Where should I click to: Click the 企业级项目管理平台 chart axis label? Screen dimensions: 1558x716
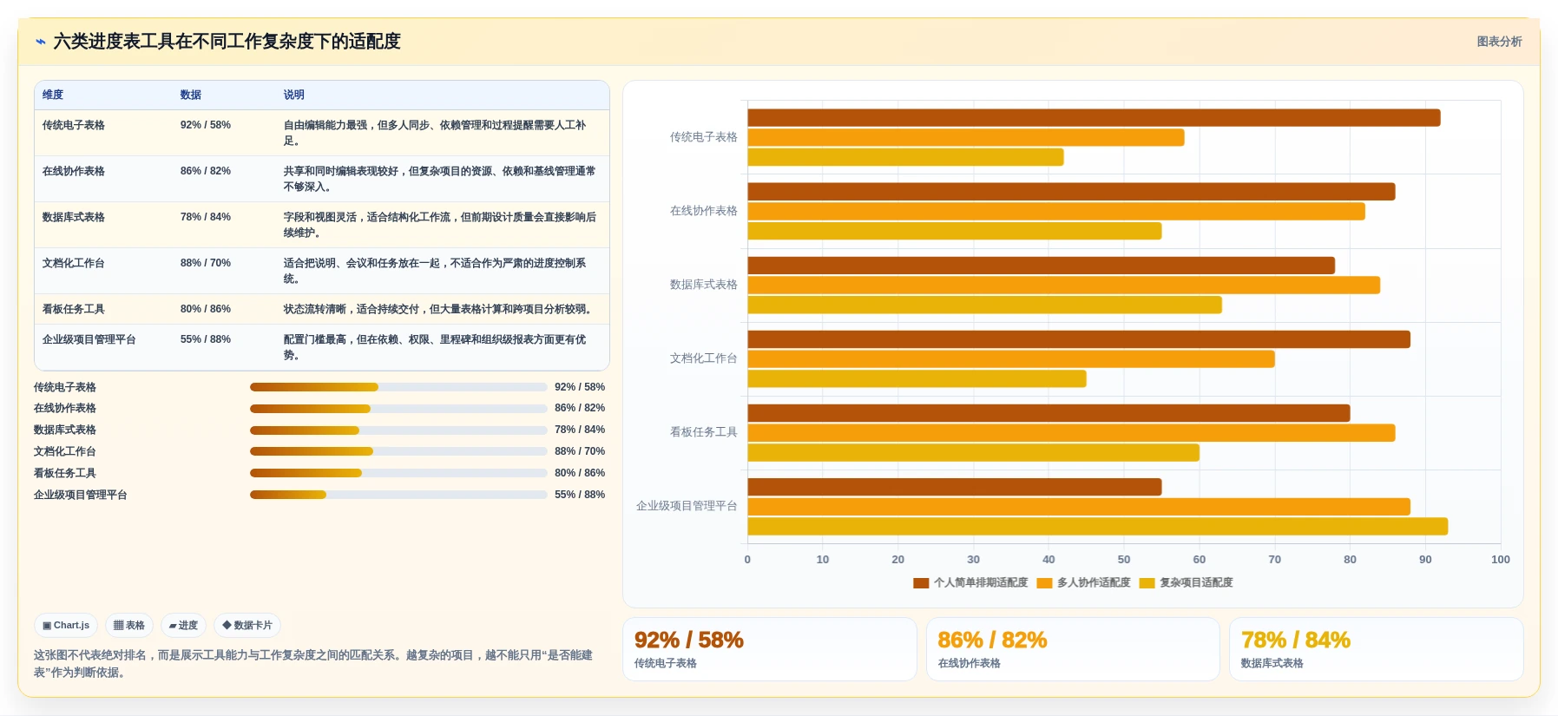(687, 506)
